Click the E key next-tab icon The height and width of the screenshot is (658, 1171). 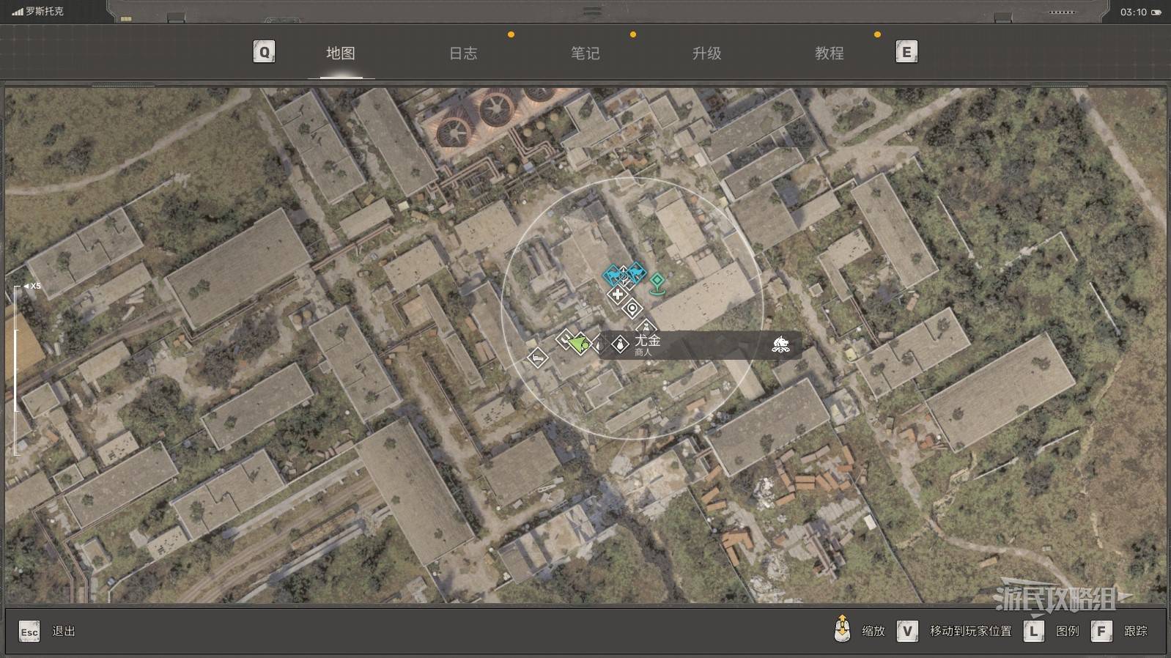coord(906,52)
